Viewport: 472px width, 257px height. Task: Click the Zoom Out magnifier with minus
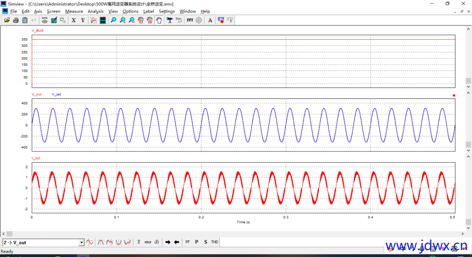click(132, 20)
